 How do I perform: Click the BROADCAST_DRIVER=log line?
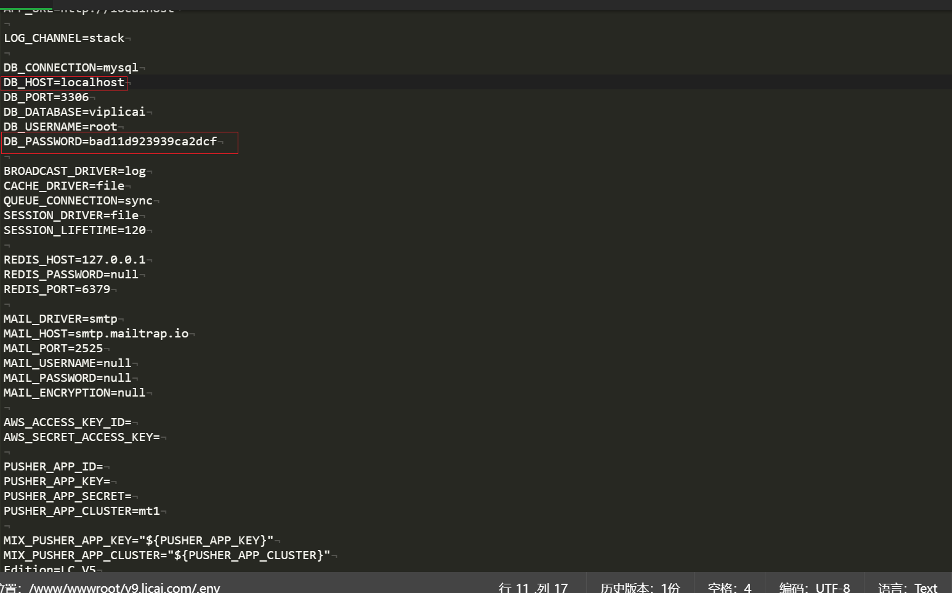pos(75,171)
